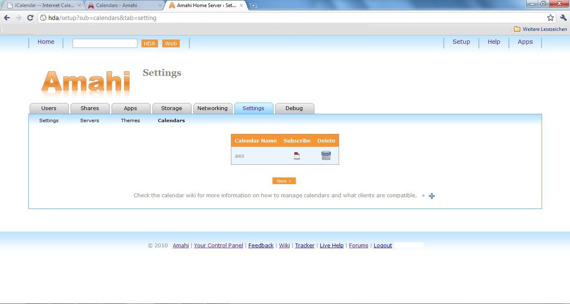Click the New » button
This screenshot has height=304, width=570.
coord(284,181)
